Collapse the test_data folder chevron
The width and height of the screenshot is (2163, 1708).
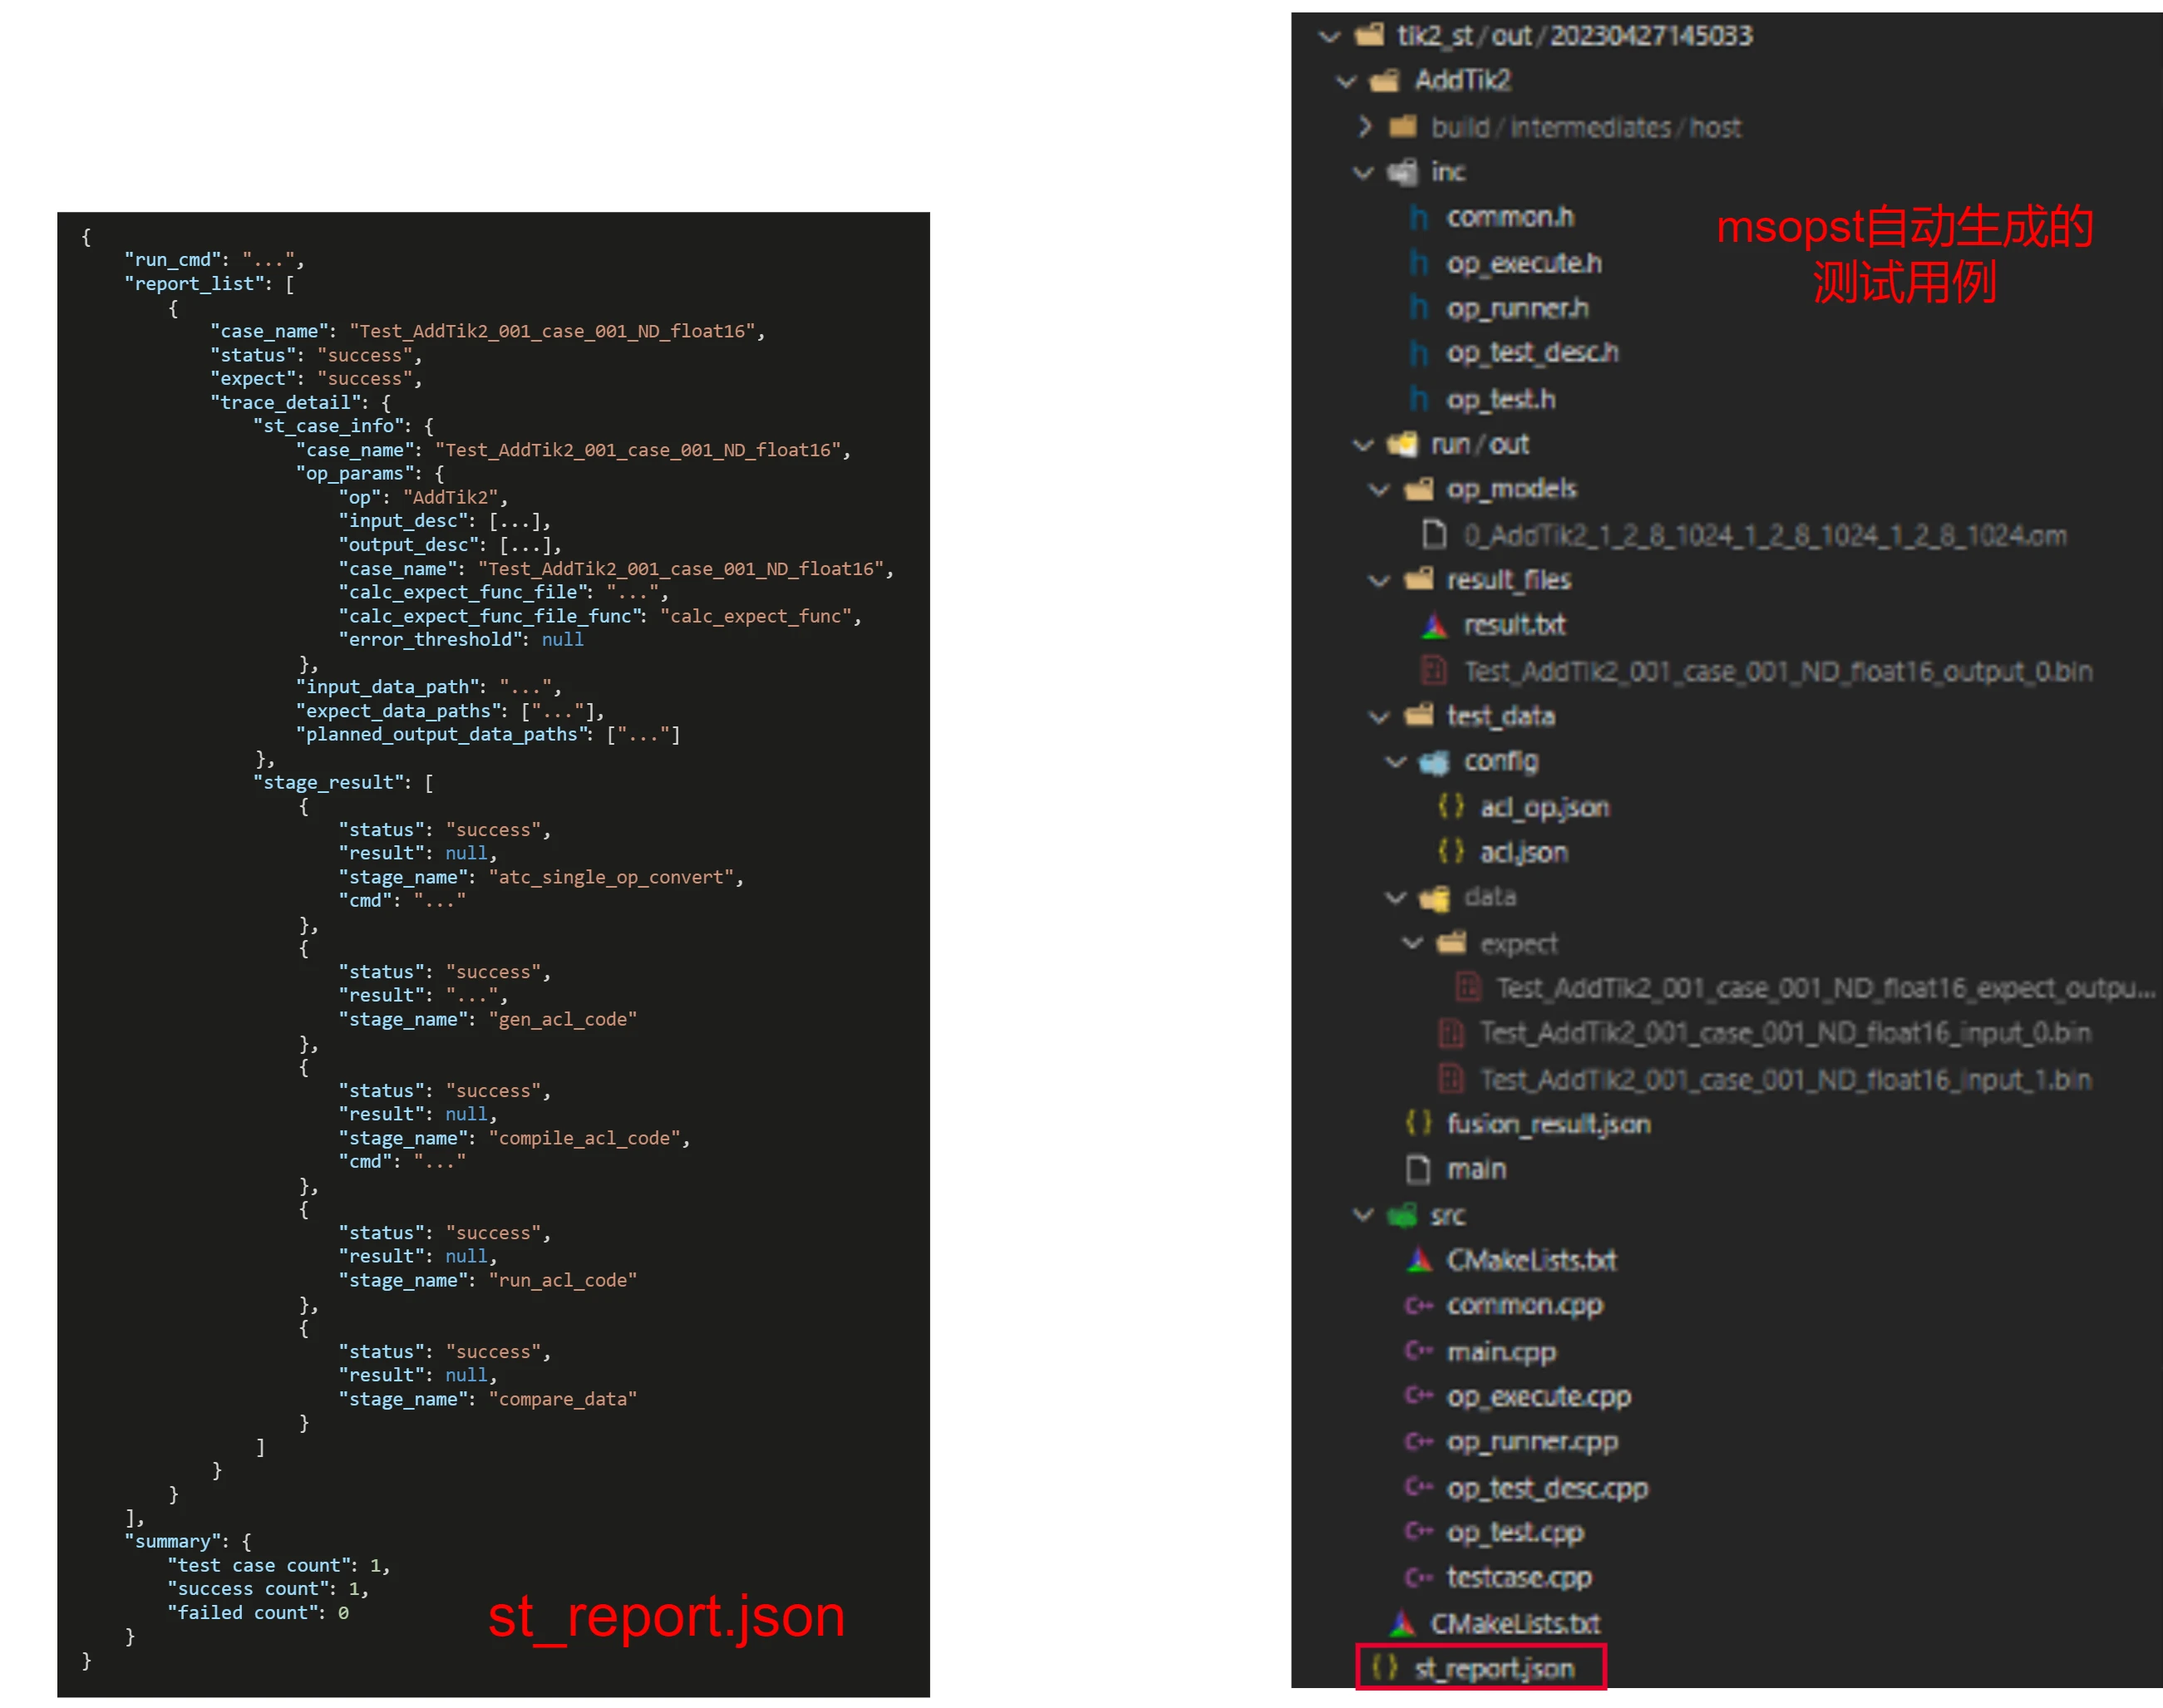pyautogui.click(x=1379, y=716)
